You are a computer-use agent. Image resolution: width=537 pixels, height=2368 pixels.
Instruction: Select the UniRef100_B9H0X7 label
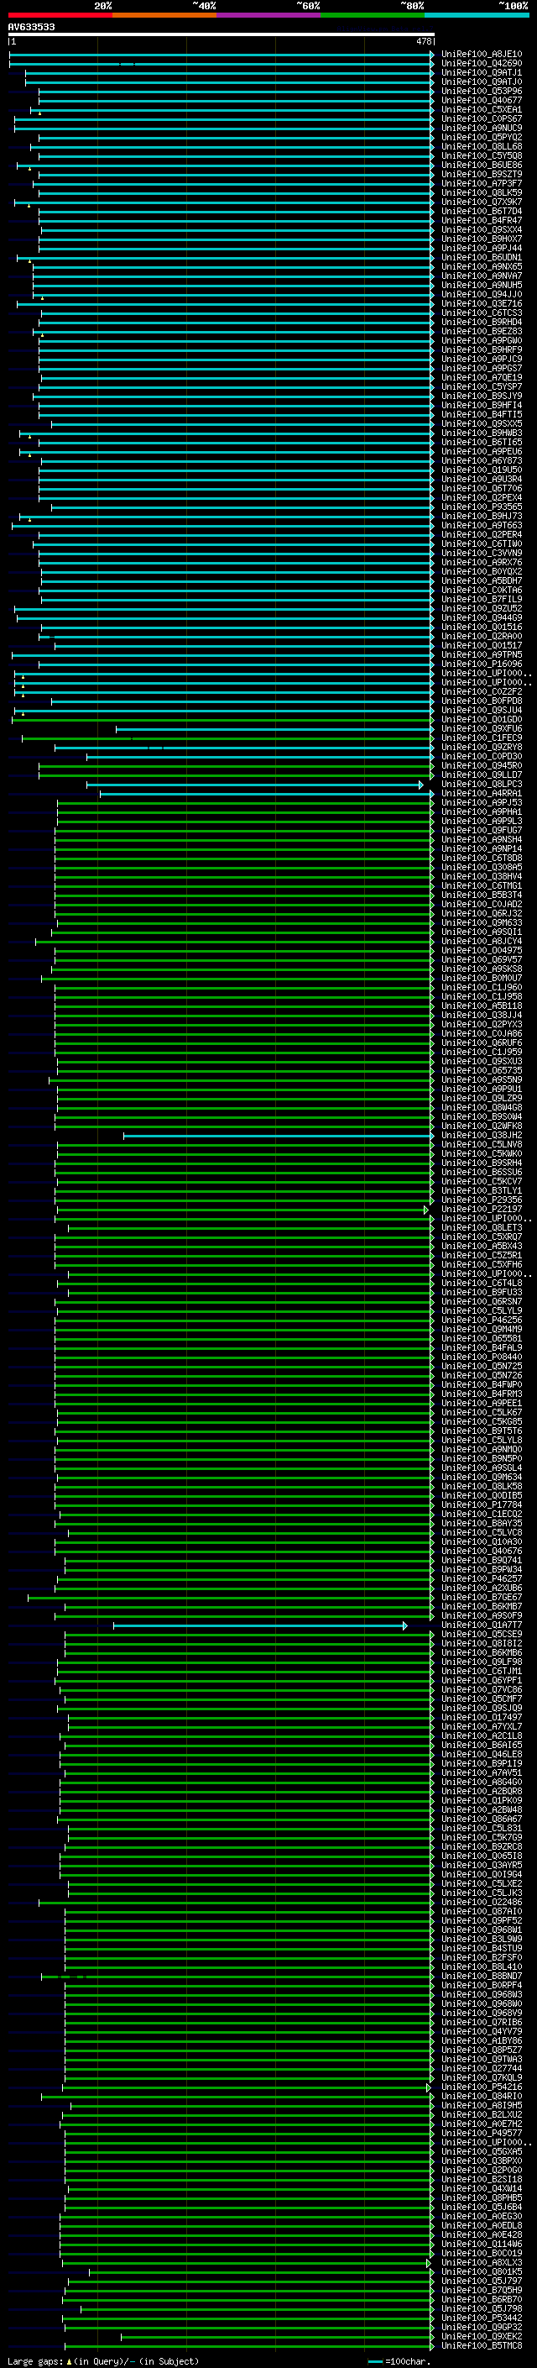coord(481,239)
